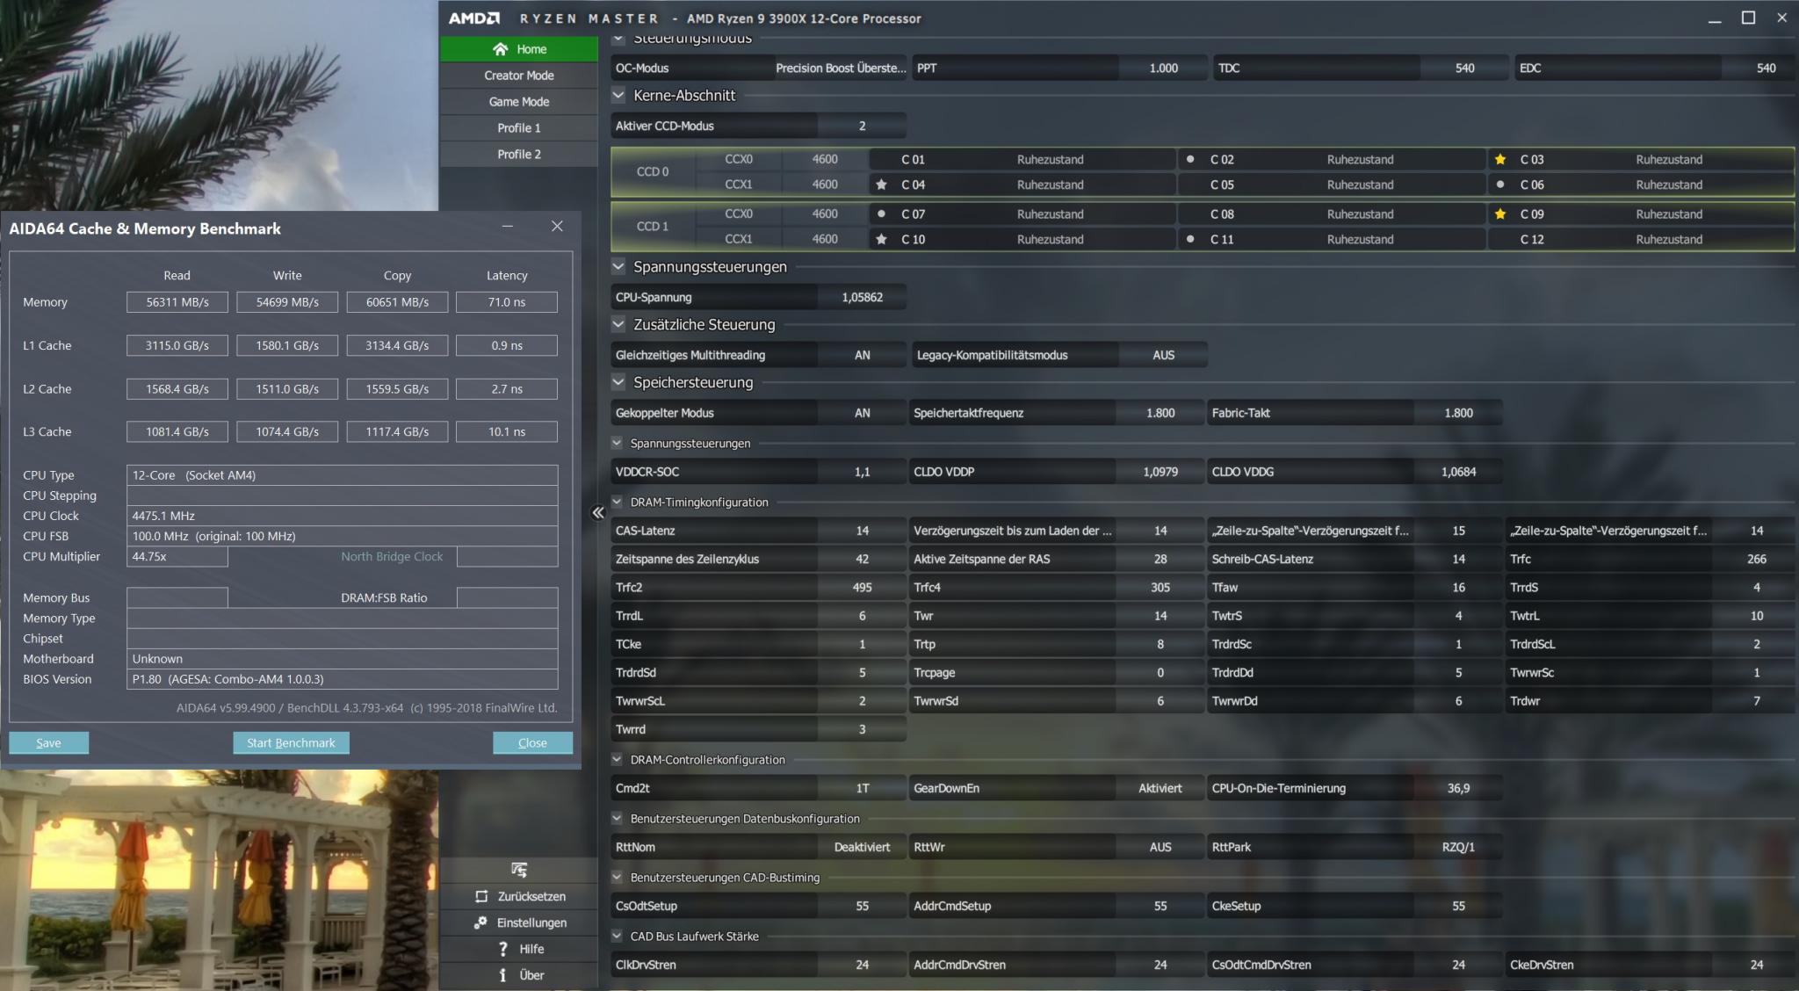Collapse the sidebar with the double-chevron arrow
The image size is (1799, 991).
point(598,513)
